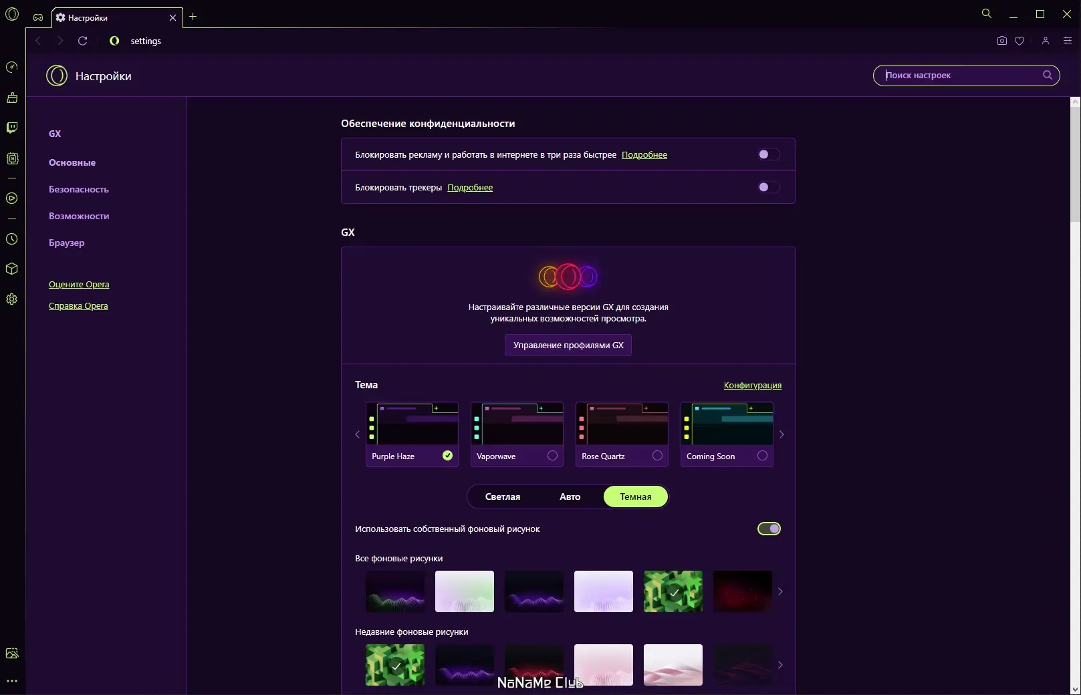
Task: Show more themes with right chevron
Action: [x=782, y=434]
